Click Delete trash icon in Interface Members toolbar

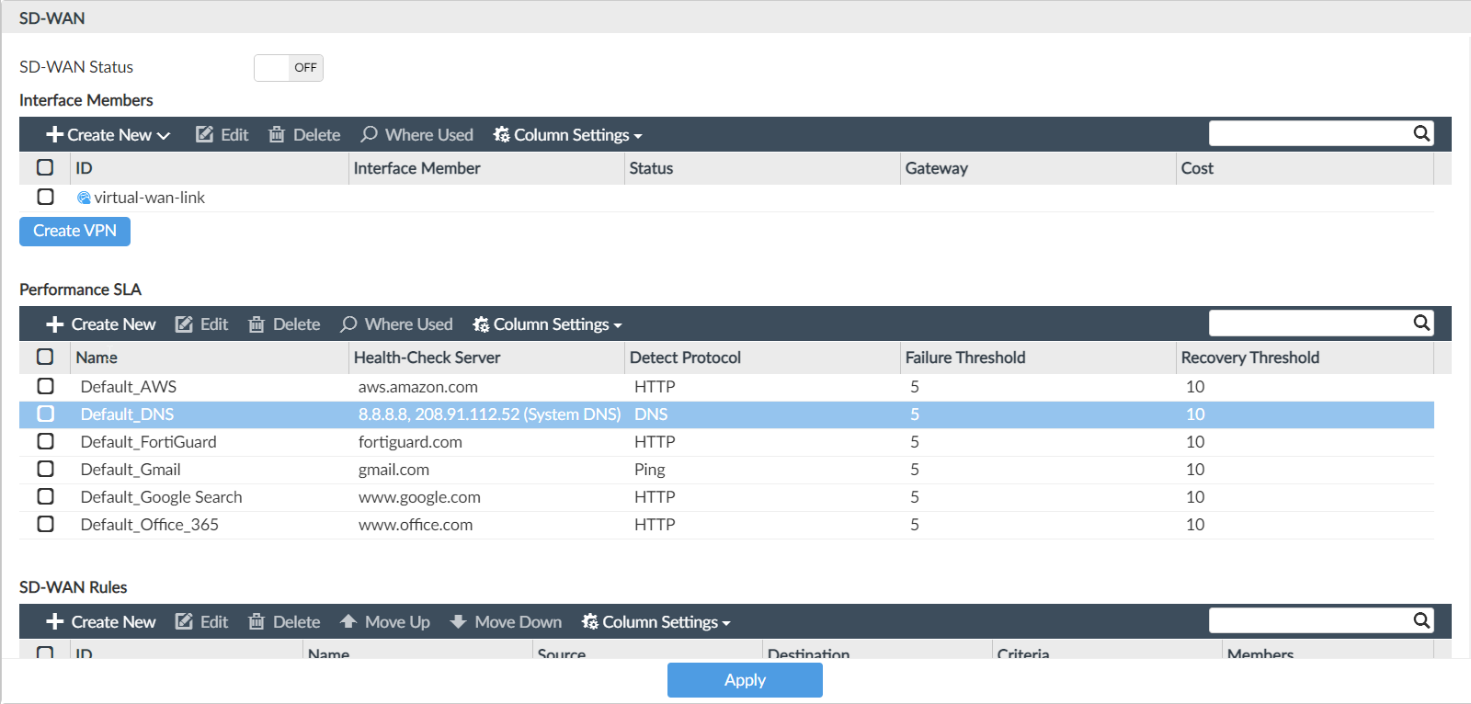tap(277, 135)
